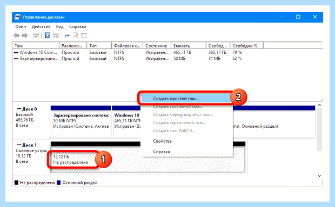This screenshot has width=335, height=207.
Task: Click the 465,71 ГБ capacity cell
Action: tap(182, 52)
